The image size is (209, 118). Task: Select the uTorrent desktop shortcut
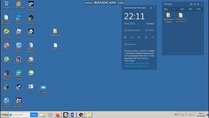[x=7, y=60]
